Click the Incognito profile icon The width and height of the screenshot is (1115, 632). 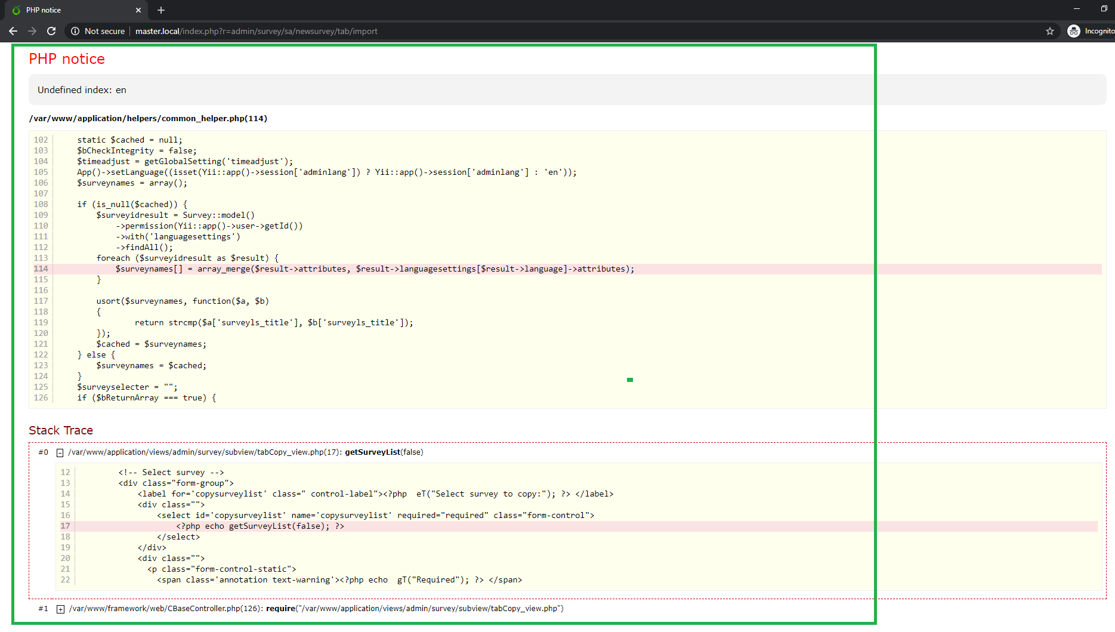click(1074, 31)
